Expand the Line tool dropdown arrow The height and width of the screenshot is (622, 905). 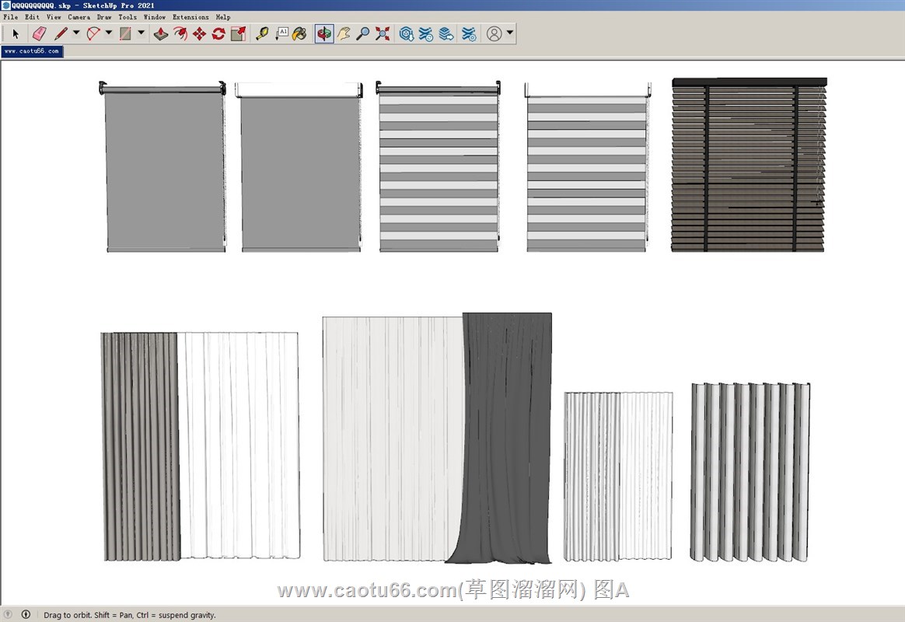(x=76, y=33)
